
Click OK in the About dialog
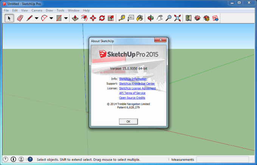[x=128, y=122]
